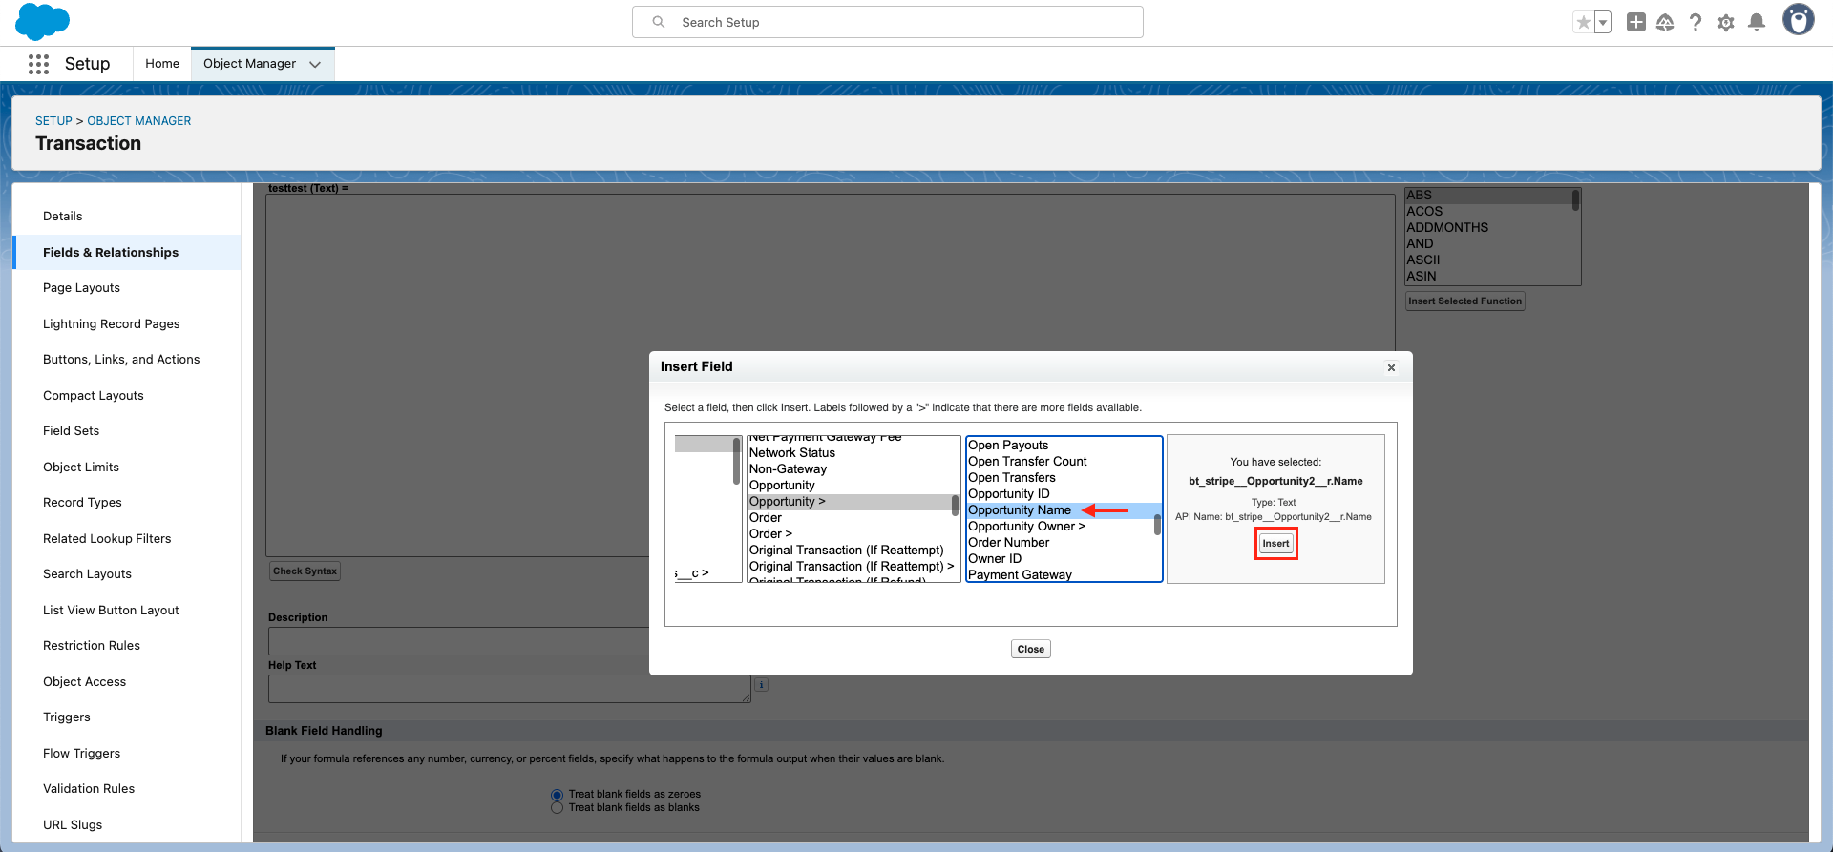Click the Salesforce cloud logo
The height and width of the screenshot is (852, 1833).
tap(43, 21)
